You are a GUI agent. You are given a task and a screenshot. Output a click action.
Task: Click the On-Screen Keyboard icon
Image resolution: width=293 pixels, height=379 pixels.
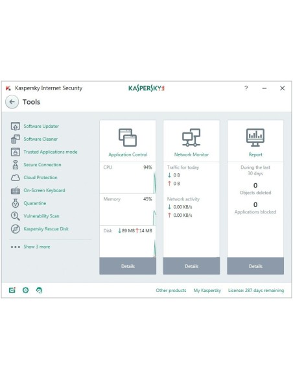(x=15, y=190)
